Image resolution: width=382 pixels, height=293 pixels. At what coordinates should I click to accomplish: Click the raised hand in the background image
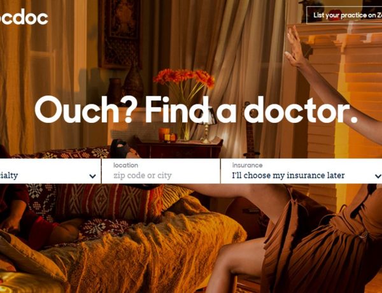tap(295, 47)
